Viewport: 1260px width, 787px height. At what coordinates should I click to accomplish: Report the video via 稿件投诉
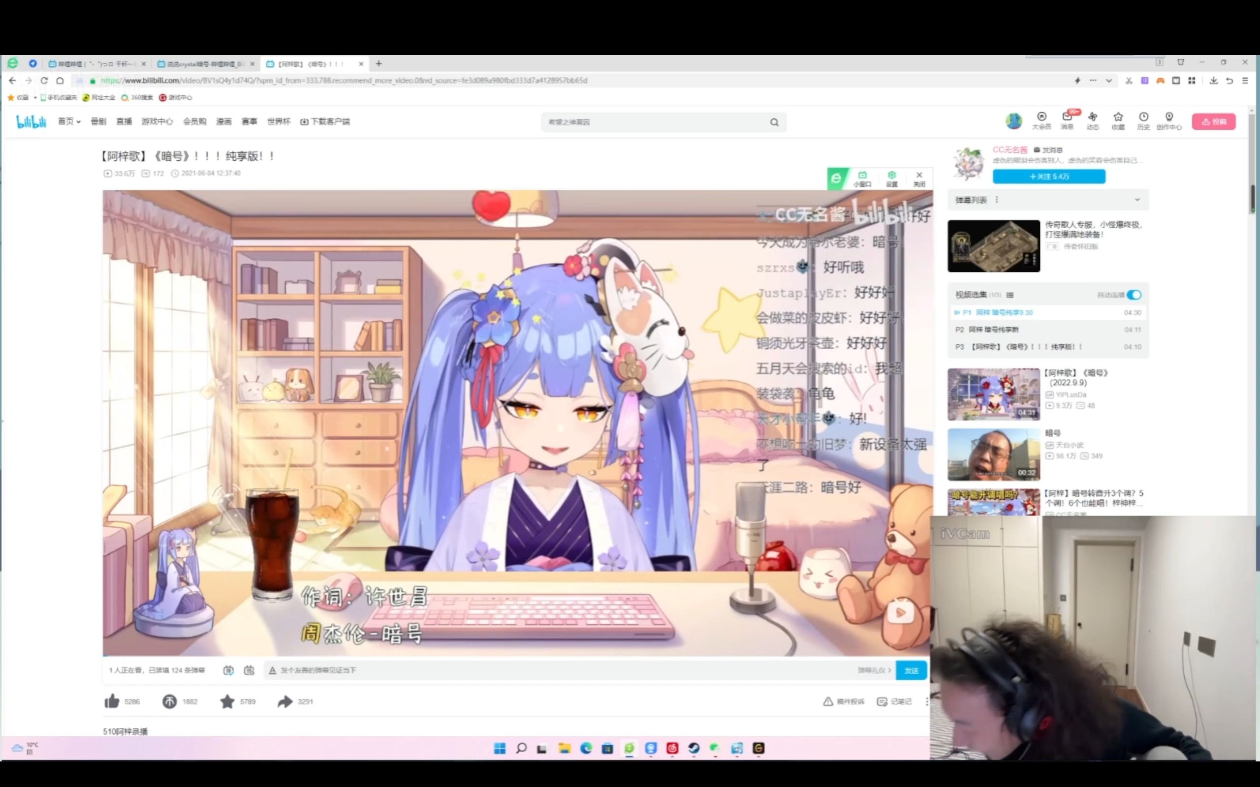tap(844, 701)
